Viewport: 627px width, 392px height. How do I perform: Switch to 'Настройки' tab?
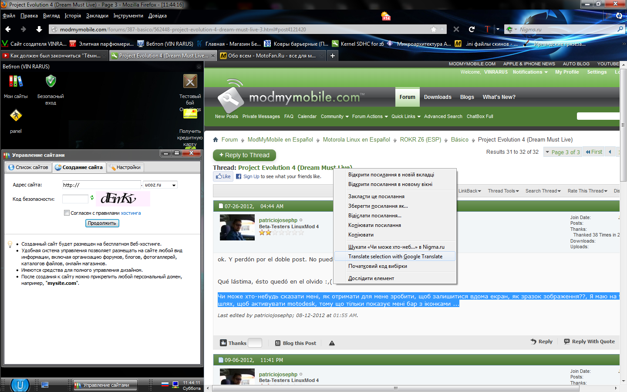(125, 167)
